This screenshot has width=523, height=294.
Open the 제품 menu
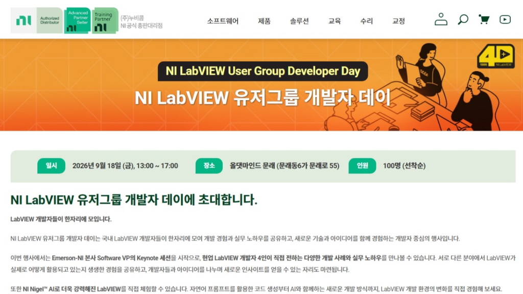pos(264,21)
